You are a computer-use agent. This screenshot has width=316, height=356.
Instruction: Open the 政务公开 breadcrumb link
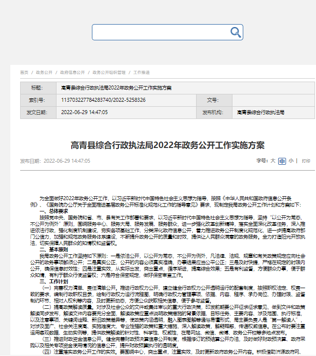pyautogui.click(x=44, y=72)
